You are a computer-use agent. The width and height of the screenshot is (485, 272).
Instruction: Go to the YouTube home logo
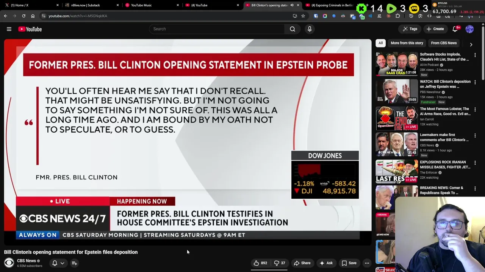tap(30, 29)
